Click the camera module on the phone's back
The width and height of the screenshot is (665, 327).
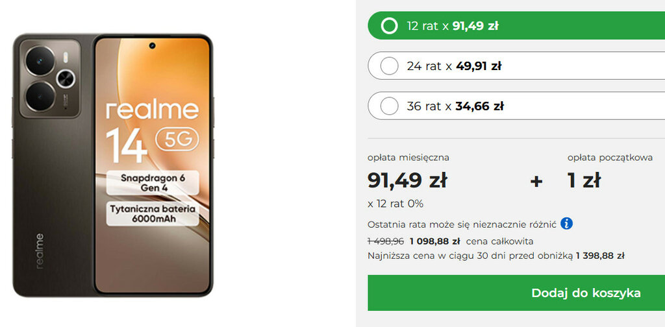coord(51,78)
